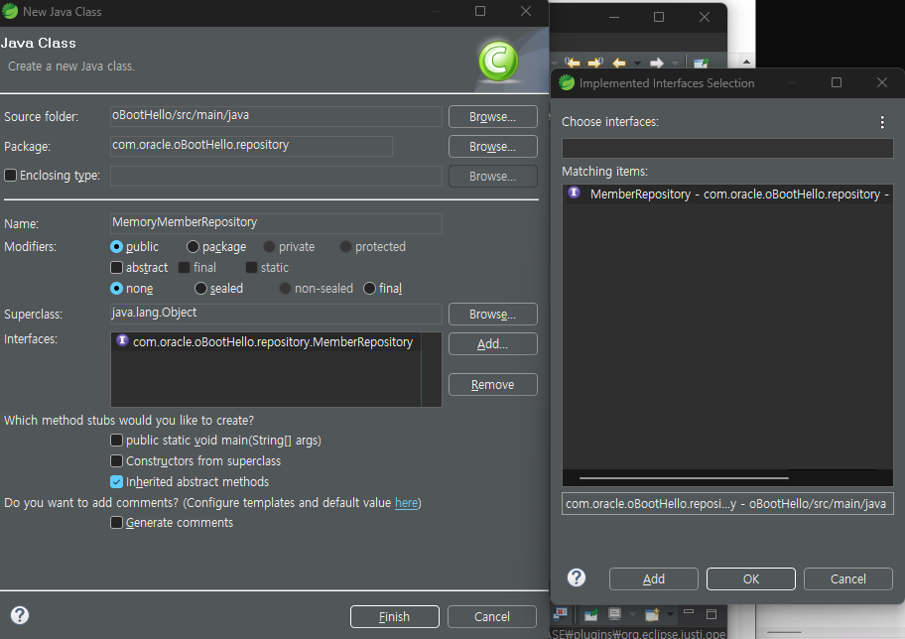Click console view minimize icon
This screenshot has height=639, width=905.
(x=689, y=610)
